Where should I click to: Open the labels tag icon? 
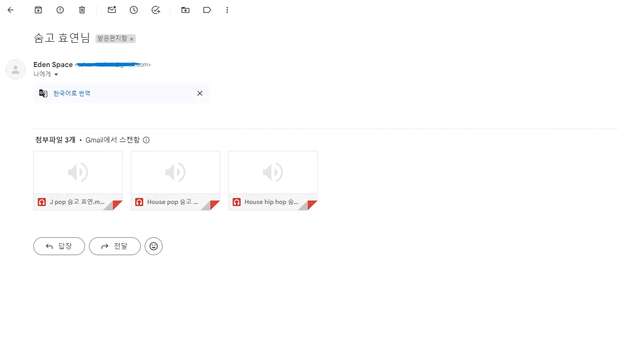[x=207, y=10]
